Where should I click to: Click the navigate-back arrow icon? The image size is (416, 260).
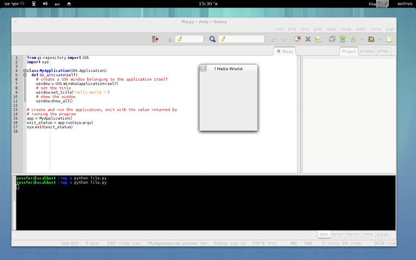point(273,39)
